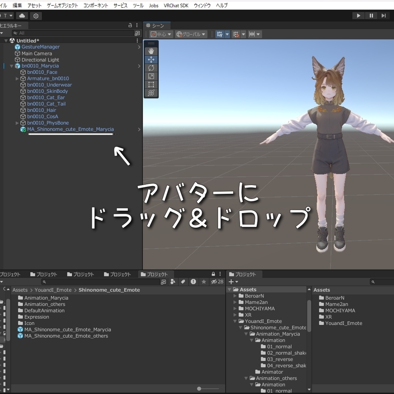The width and height of the screenshot is (394, 394).
Task: Select Main Camera object
Action: point(37,53)
